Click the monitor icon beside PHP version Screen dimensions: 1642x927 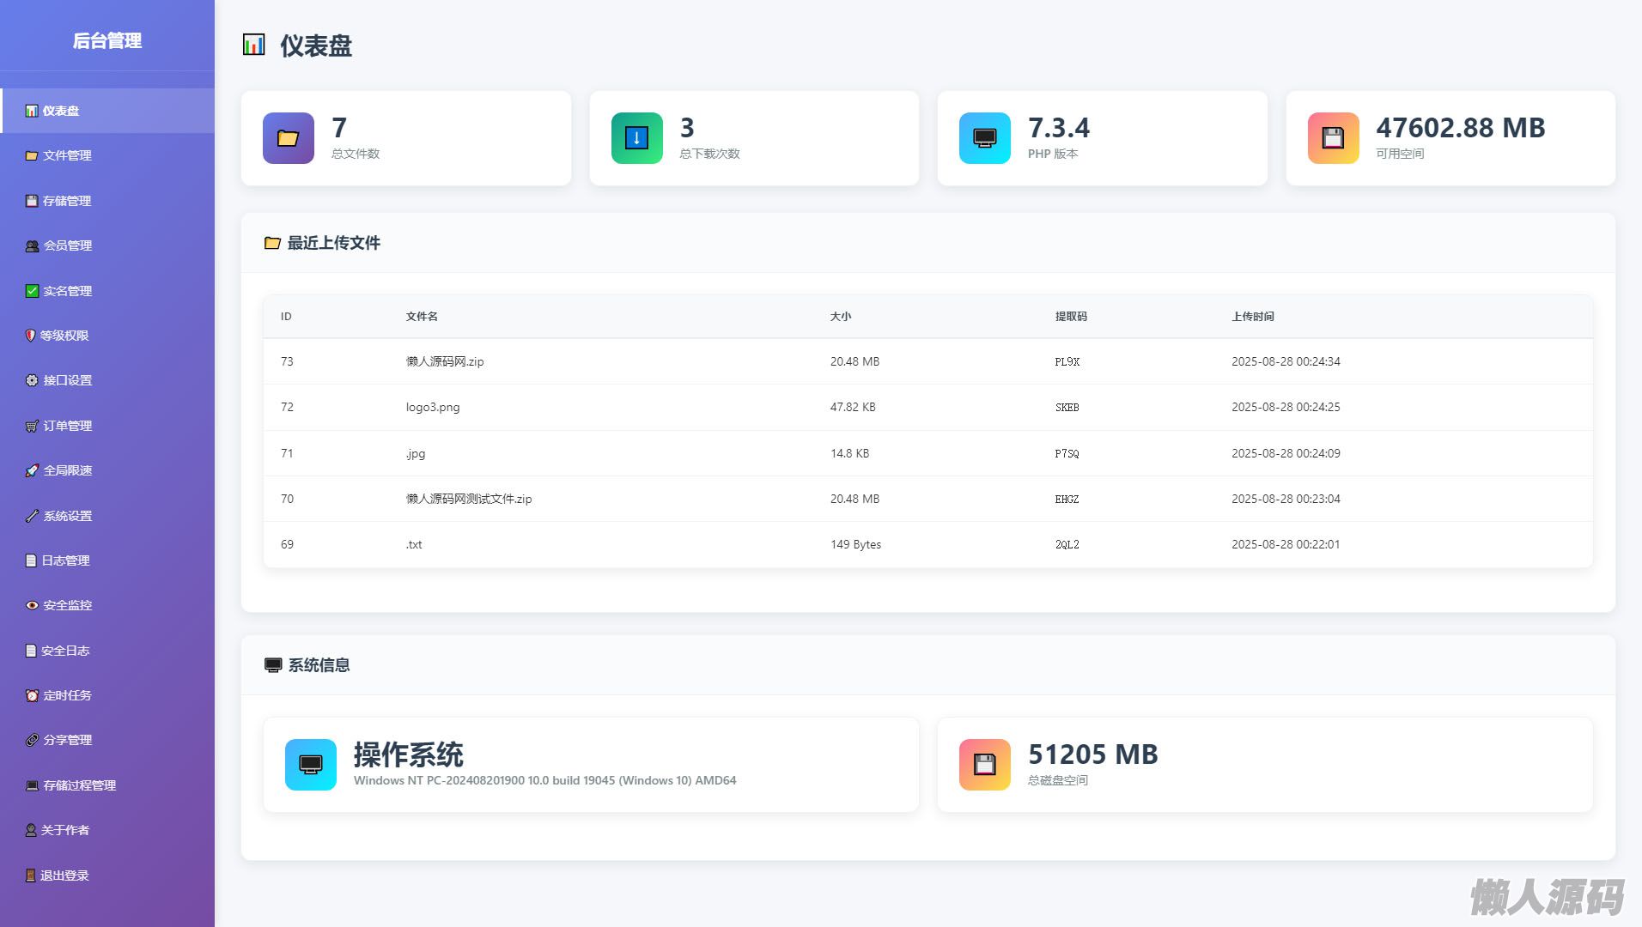(984, 138)
